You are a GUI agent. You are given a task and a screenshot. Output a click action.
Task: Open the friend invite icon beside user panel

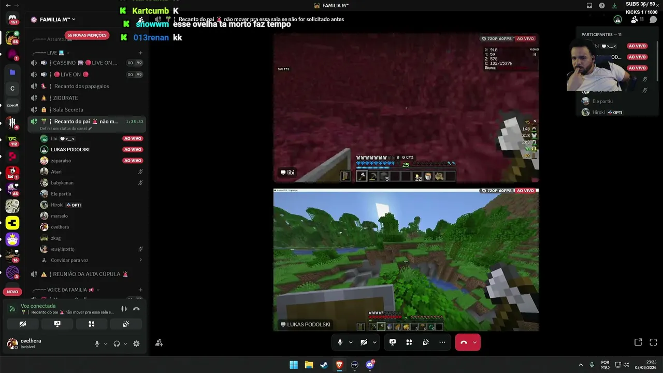(159, 342)
